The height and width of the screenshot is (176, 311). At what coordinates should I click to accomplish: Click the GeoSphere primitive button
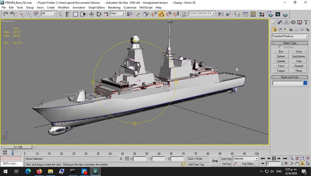point(299,56)
